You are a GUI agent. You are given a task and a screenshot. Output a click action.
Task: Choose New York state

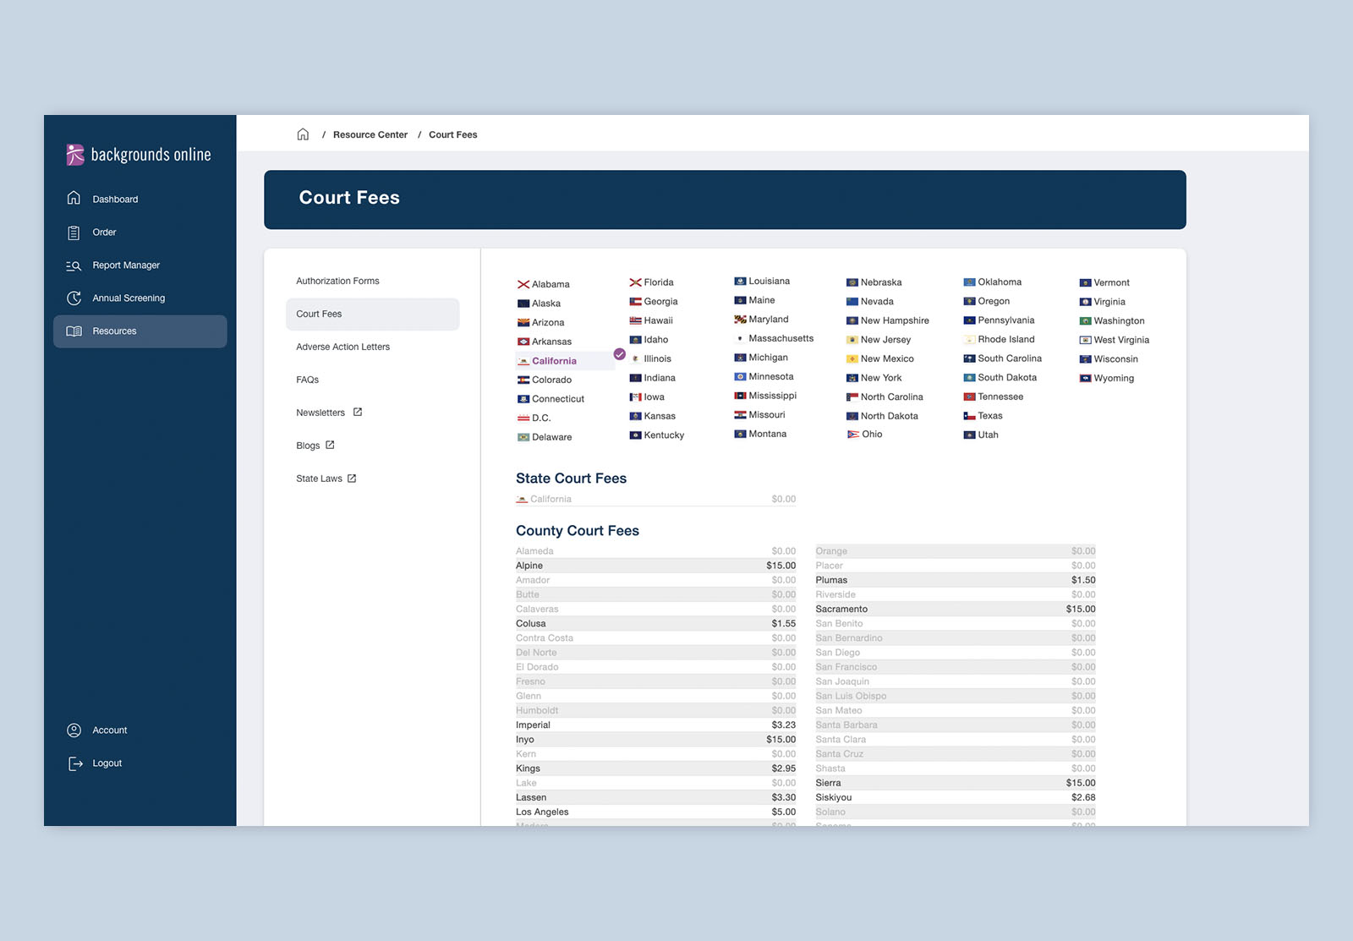[x=880, y=378]
